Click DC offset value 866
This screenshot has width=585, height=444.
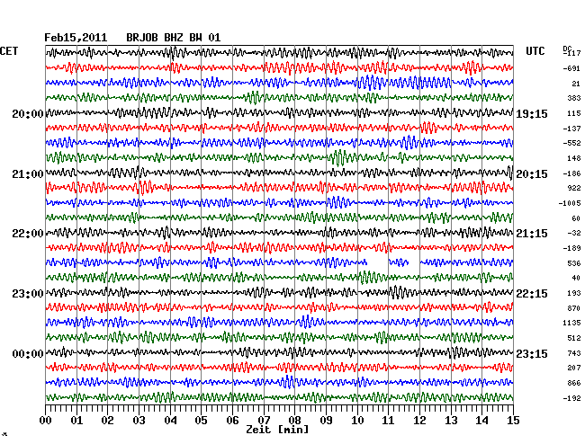coord(574,383)
